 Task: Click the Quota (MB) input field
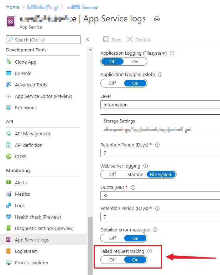(160, 196)
